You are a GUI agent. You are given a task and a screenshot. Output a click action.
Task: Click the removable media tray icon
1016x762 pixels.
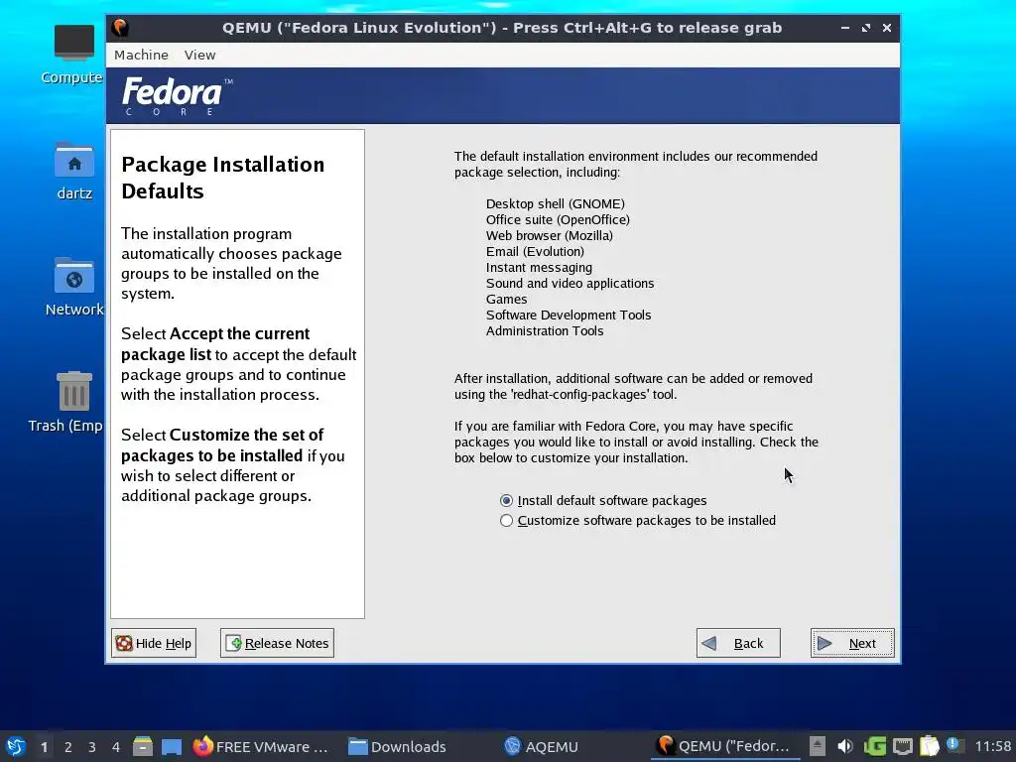click(x=818, y=746)
